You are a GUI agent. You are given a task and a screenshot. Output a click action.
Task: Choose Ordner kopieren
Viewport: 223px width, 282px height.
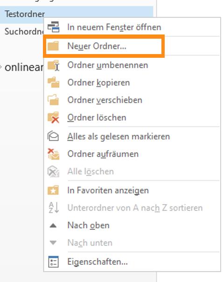(x=132, y=83)
